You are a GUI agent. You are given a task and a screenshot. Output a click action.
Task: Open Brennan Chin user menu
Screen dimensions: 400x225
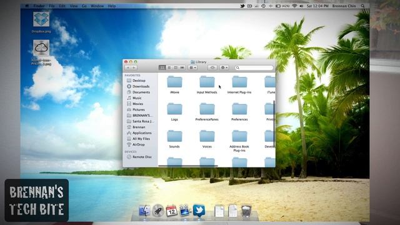click(x=344, y=6)
